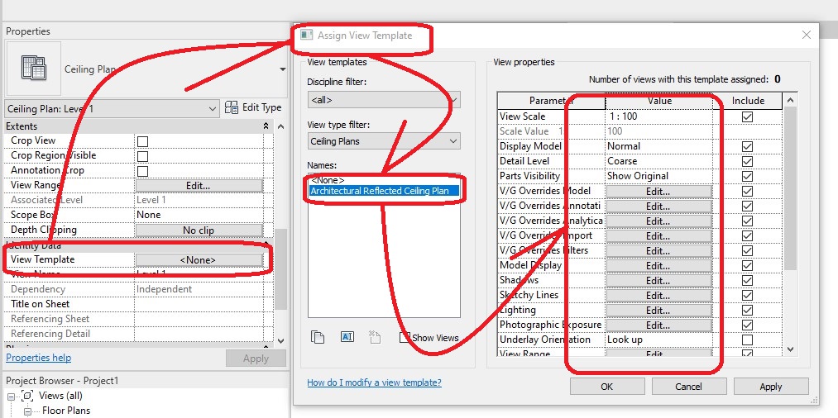Check Include for Underlay Orientation

coord(747,340)
